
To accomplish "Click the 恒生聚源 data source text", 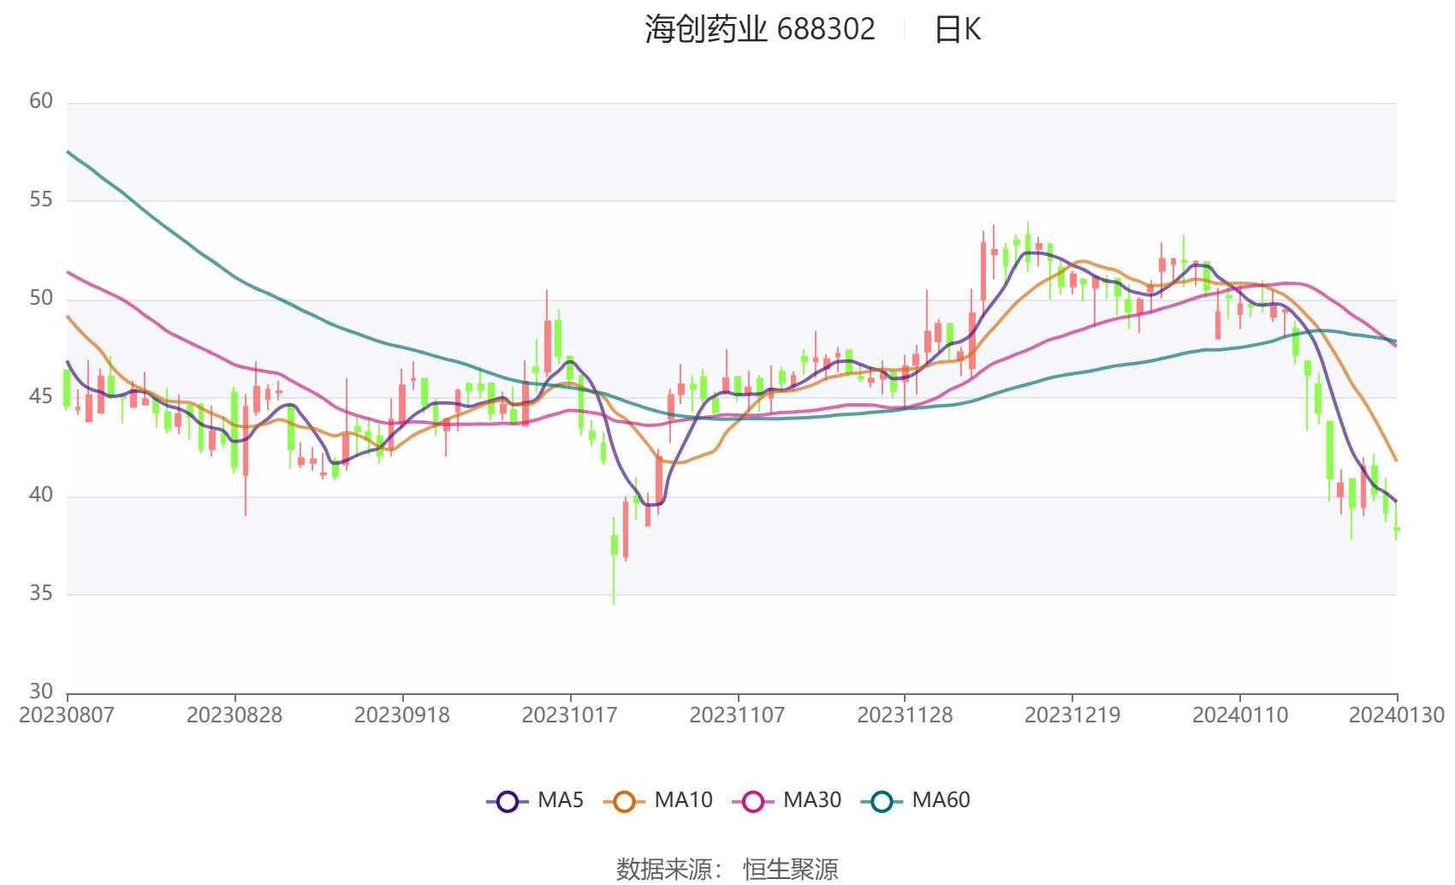I will (791, 869).
